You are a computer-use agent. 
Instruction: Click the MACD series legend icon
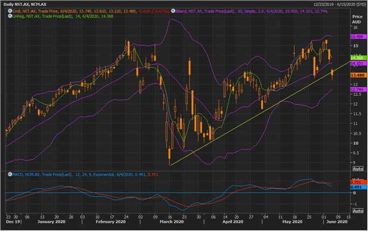point(10,174)
